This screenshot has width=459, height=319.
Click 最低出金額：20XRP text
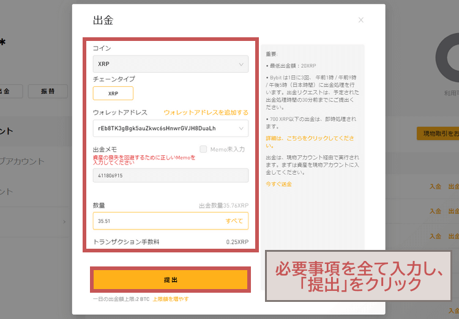[293, 66]
